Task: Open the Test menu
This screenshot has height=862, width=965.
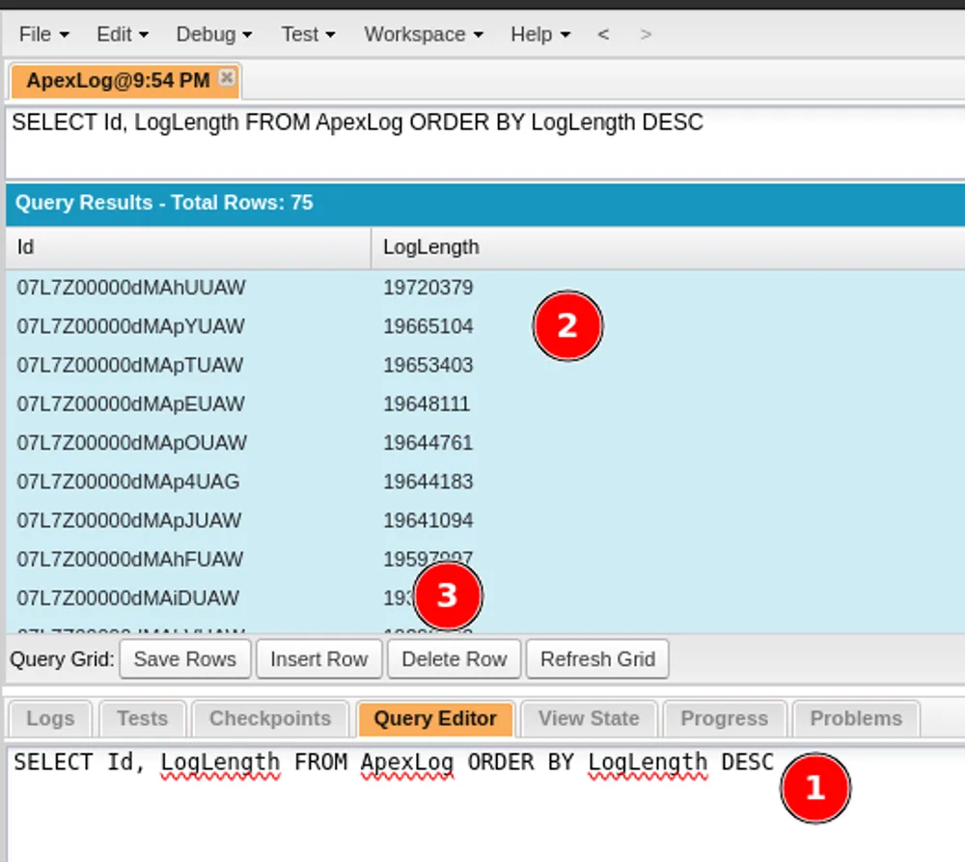Action: tap(308, 35)
